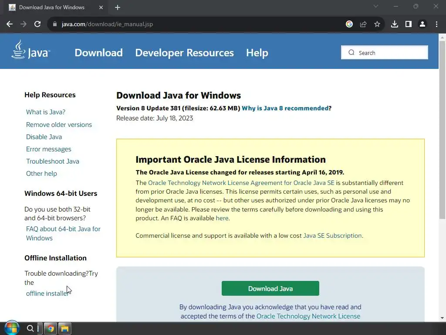Click the Release date: July 18, 2023 text
The height and width of the screenshot is (335, 446).
155,118
